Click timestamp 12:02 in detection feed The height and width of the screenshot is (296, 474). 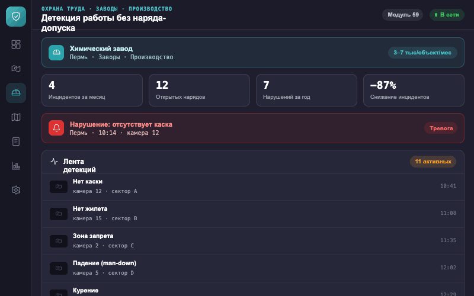point(448,268)
